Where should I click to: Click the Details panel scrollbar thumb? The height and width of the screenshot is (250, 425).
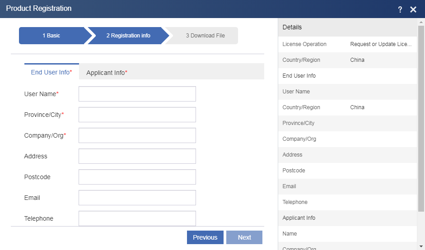point(421,119)
